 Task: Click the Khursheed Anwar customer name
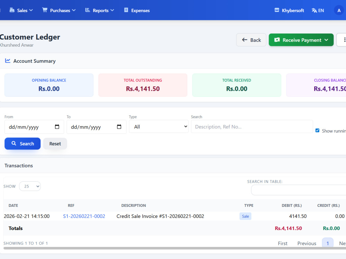[x=17, y=45]
